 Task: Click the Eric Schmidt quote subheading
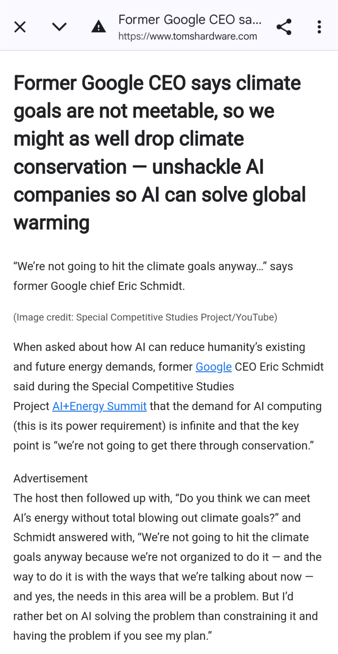coord(153,276)
